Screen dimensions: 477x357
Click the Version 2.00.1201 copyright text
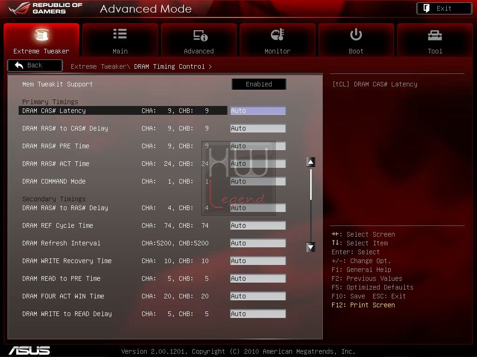[x=238, y=351]
